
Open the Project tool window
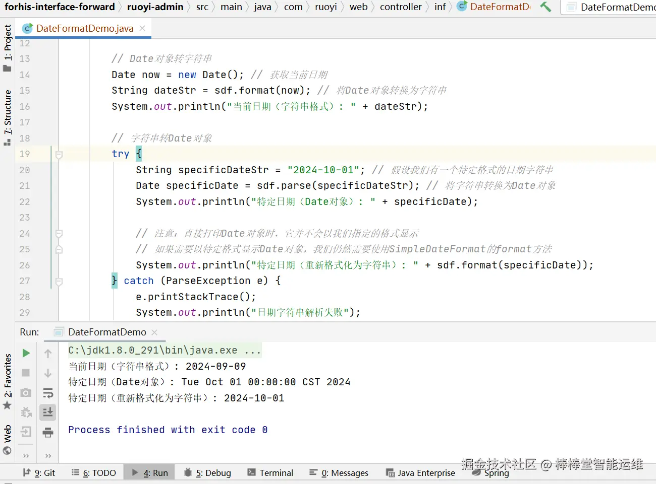pyautogui.click(x=8, y=48)
